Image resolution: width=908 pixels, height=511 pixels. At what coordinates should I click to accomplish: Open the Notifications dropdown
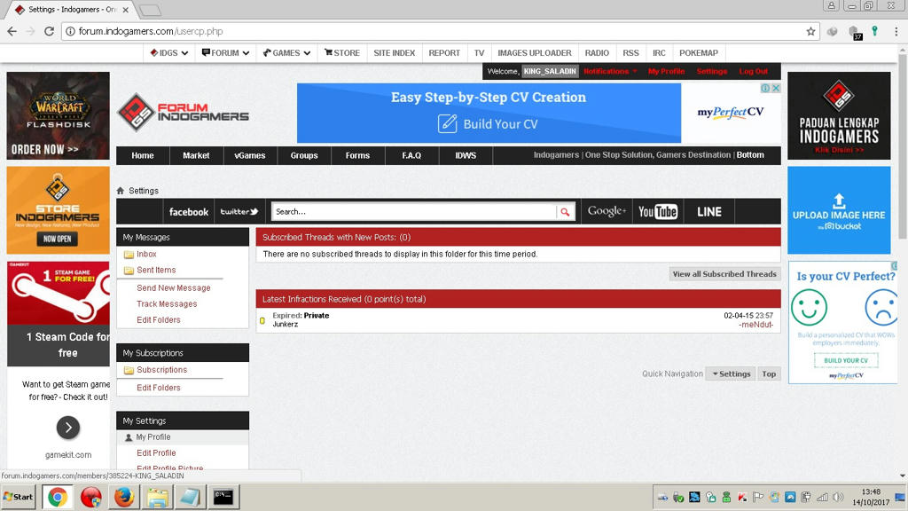[x=610, y=71]
